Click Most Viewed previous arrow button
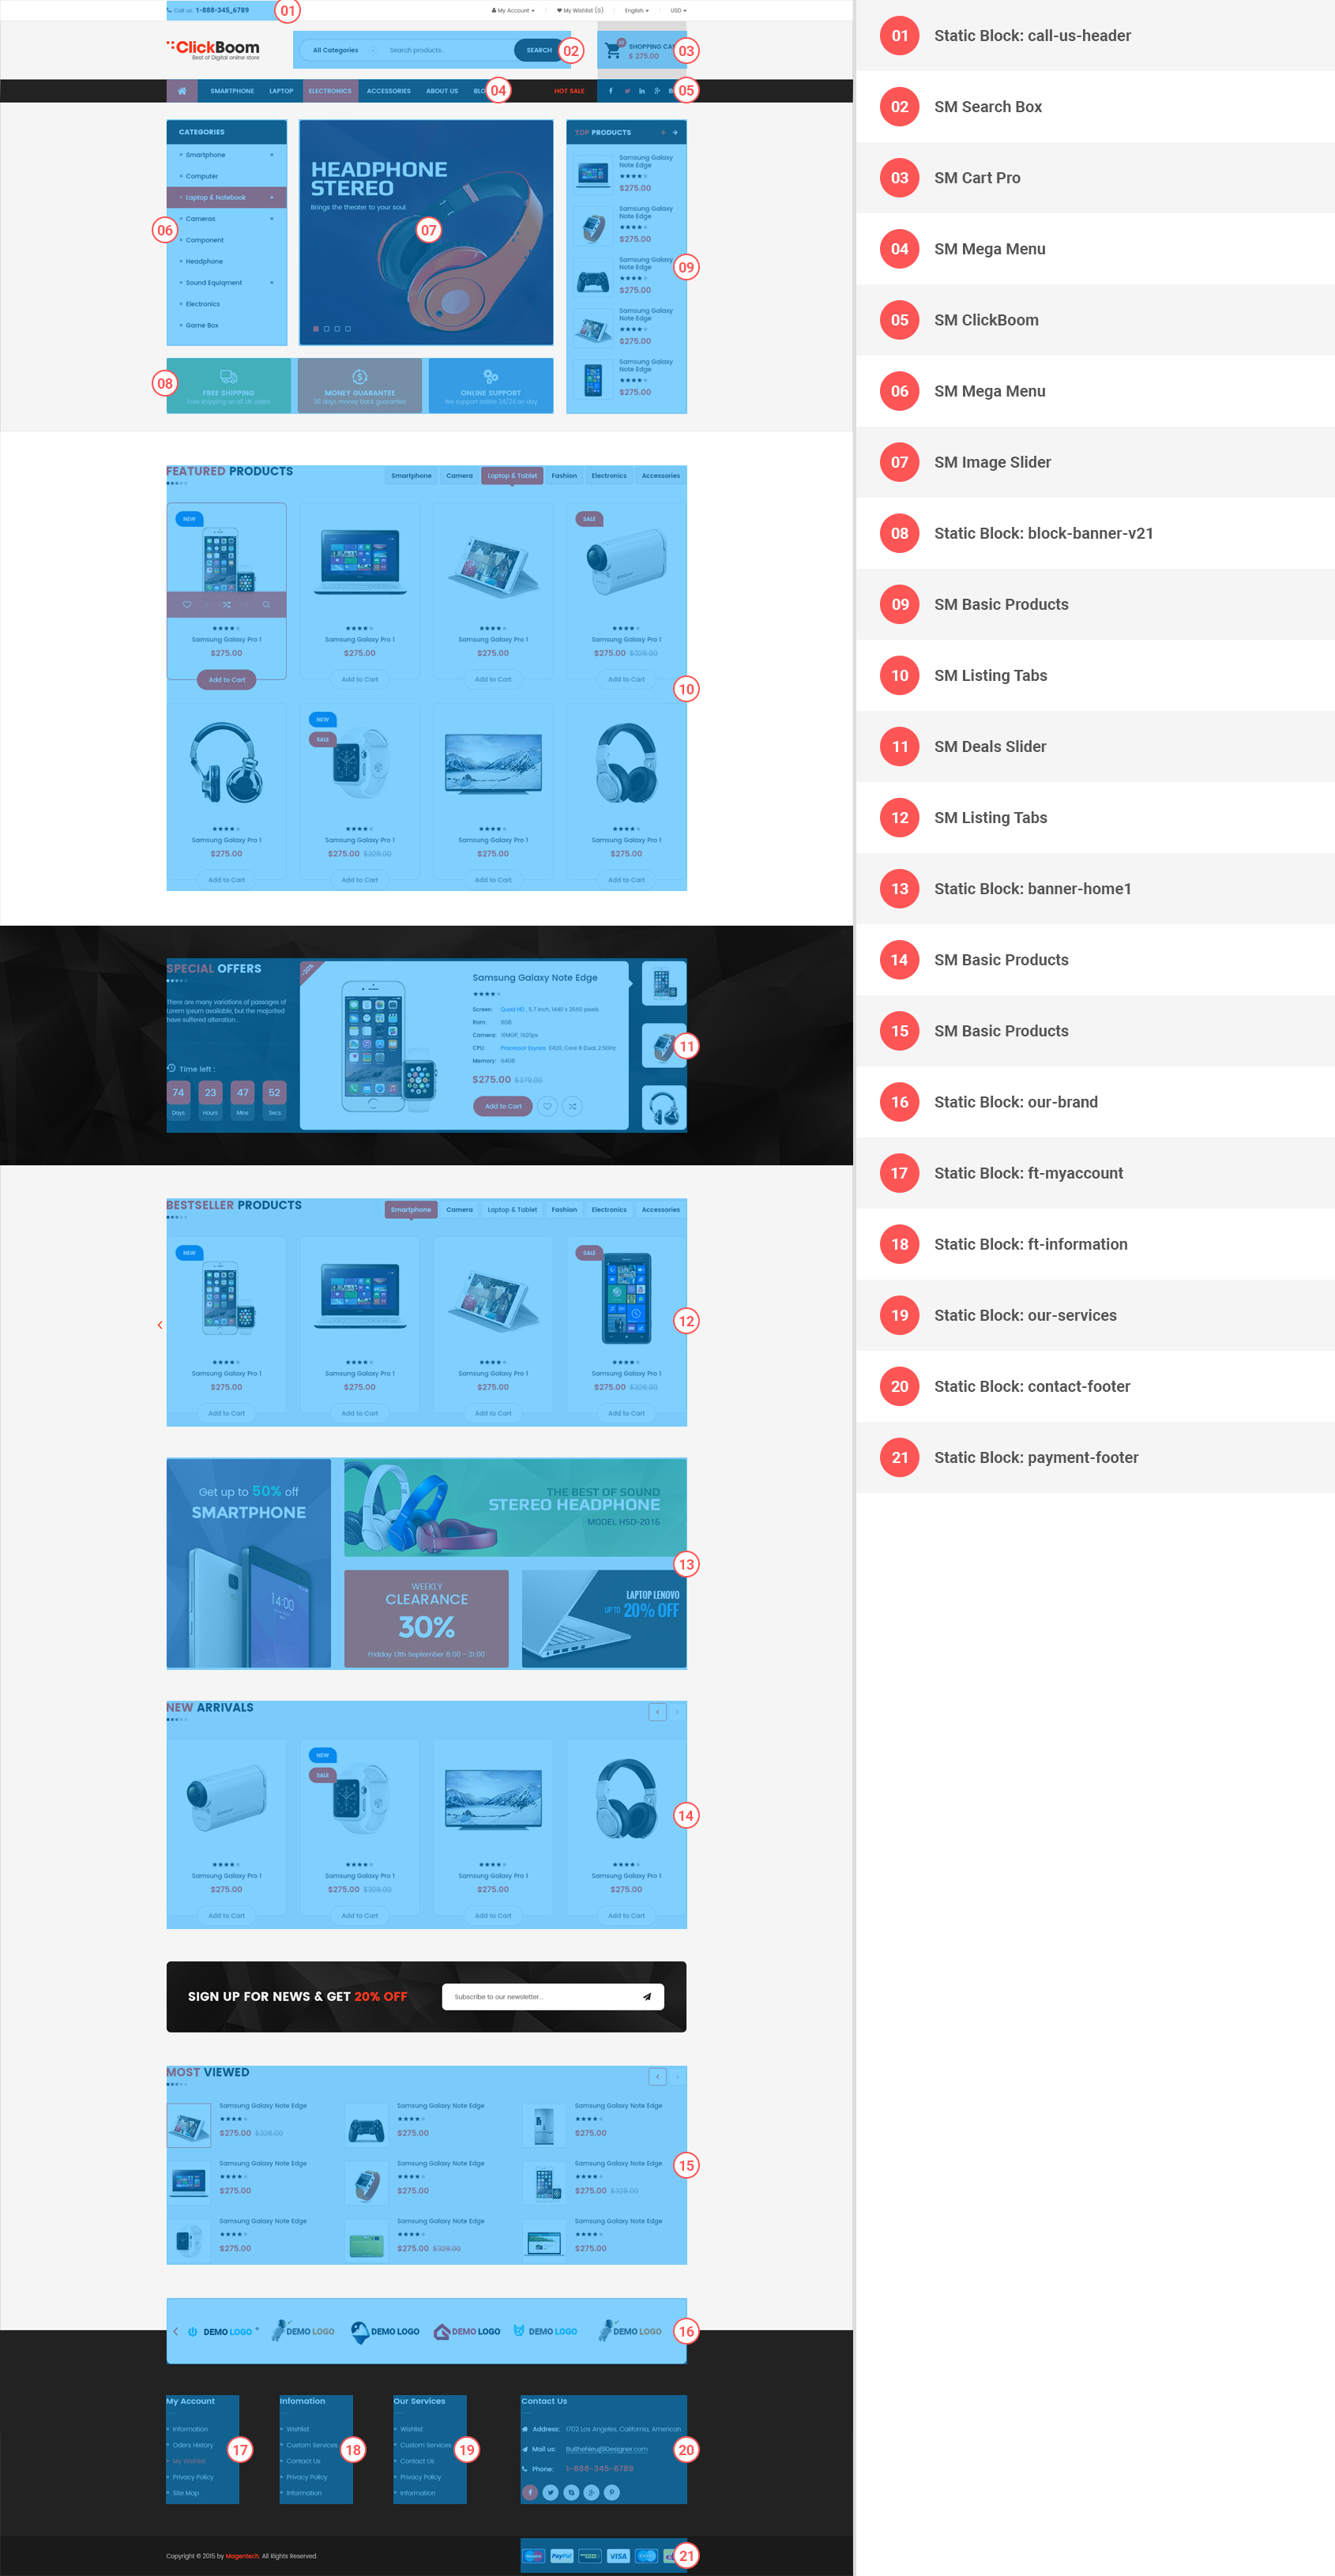1335x2576 pixels. (x=657, y=2077)
